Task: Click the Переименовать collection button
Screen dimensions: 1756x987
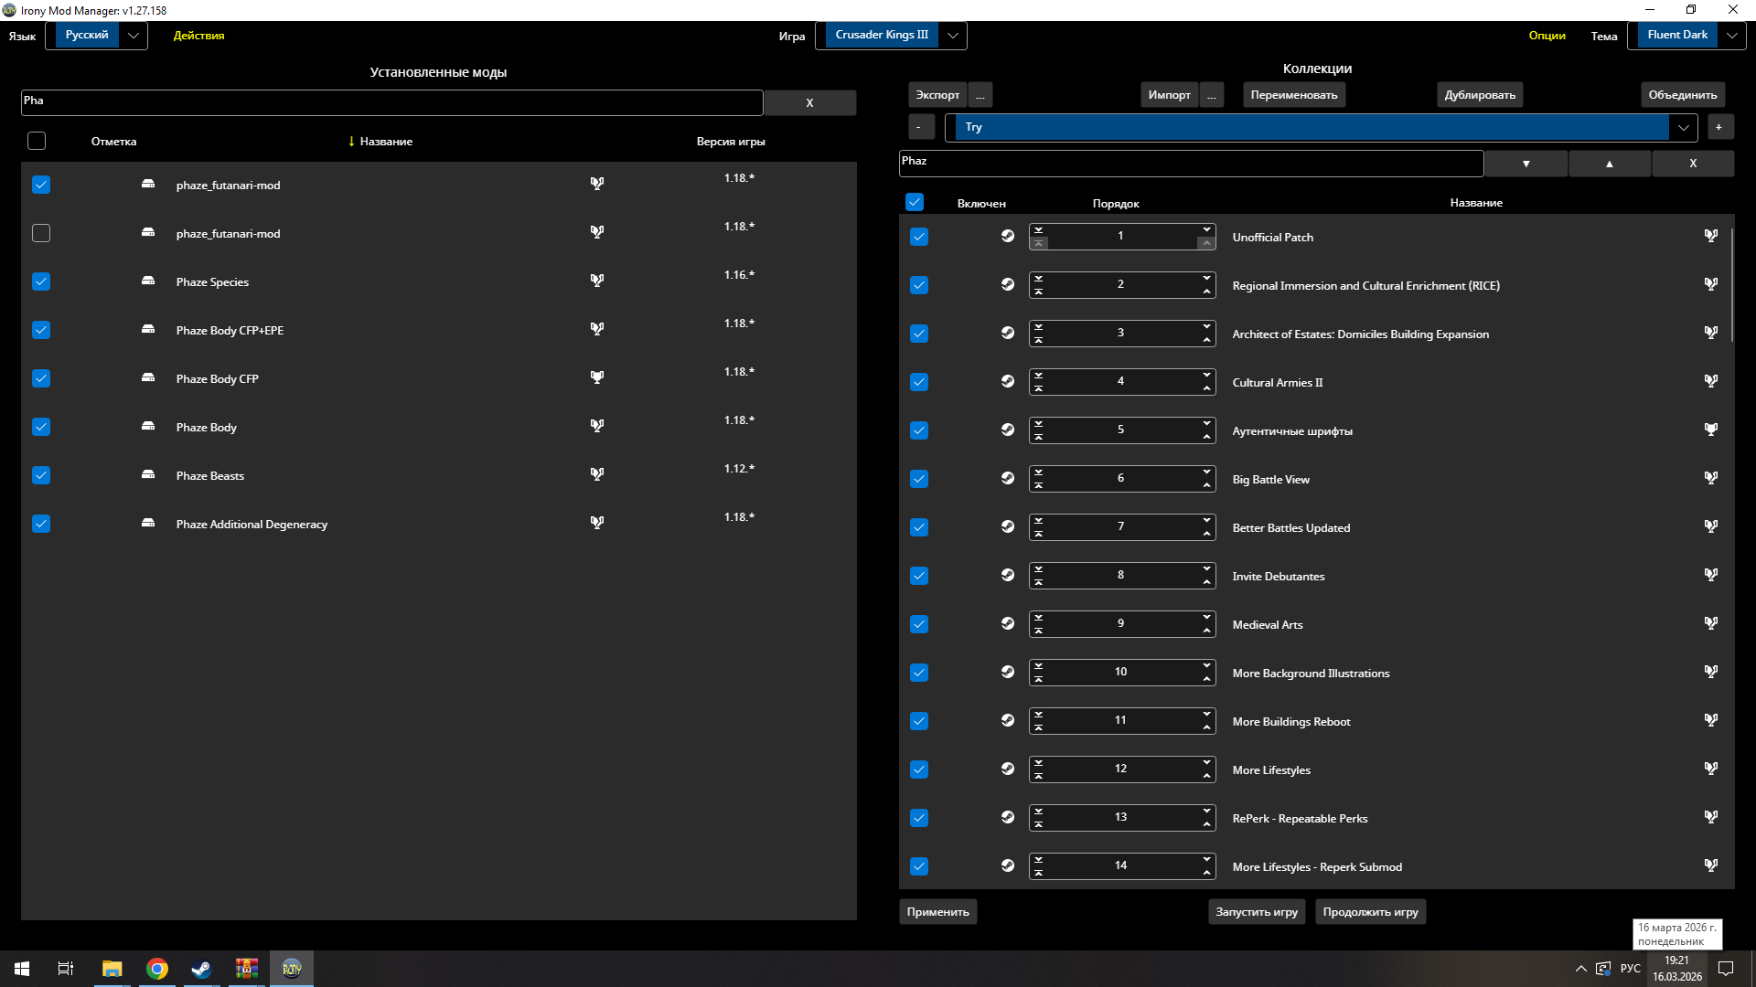Action: tap(1294, 95)
